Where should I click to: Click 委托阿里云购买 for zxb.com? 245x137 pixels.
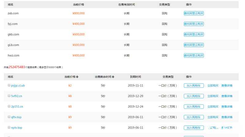pyautogui.click(x=194, y=13)
